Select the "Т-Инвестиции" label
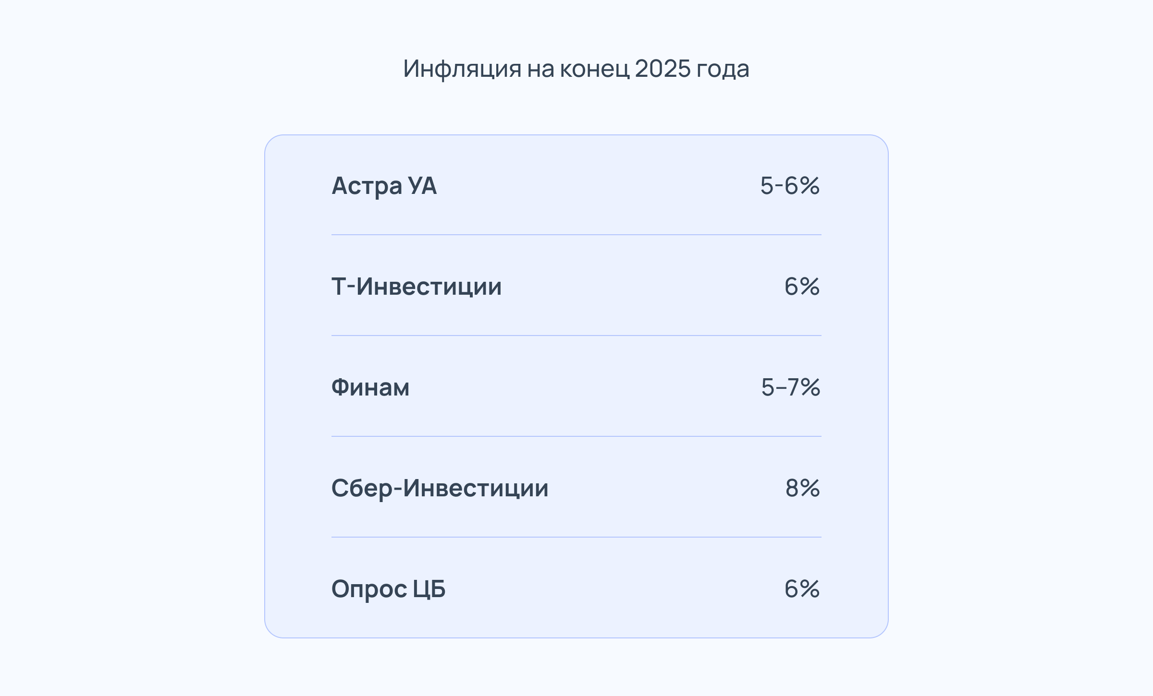1153x696 pixels. click(417, 287)
